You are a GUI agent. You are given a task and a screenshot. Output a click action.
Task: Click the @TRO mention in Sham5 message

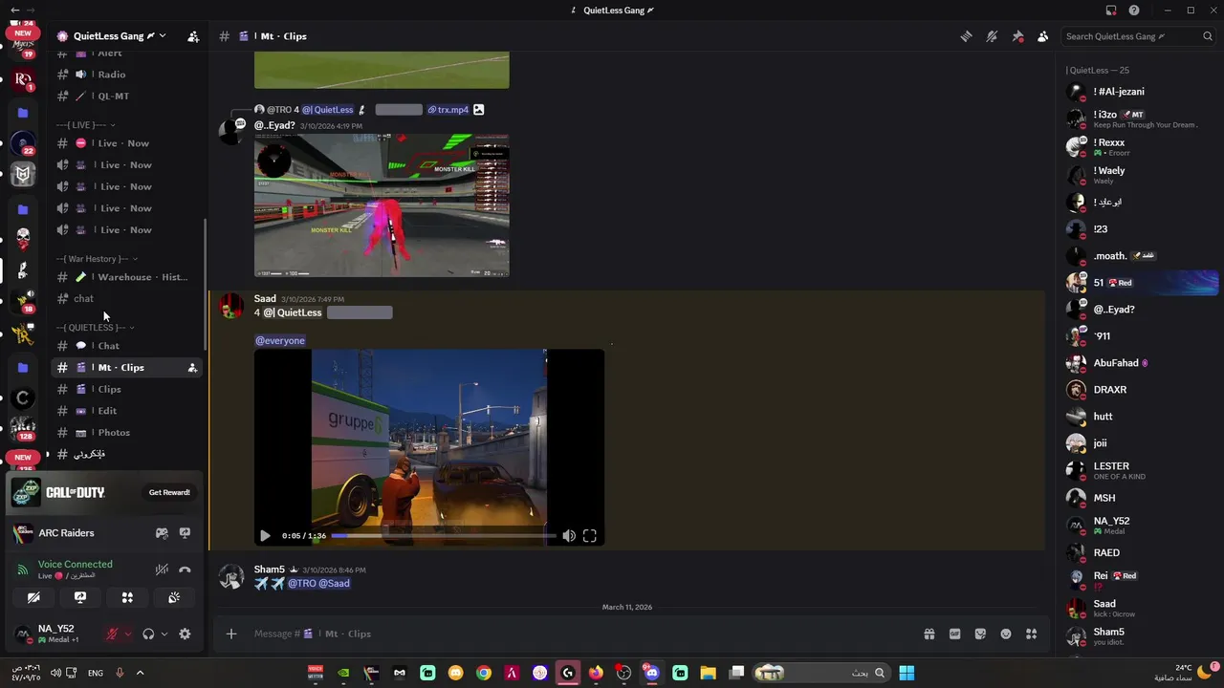(x=301, y=583)
